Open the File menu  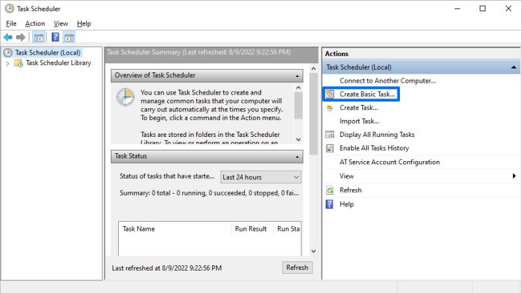click(x=11, y=23)
